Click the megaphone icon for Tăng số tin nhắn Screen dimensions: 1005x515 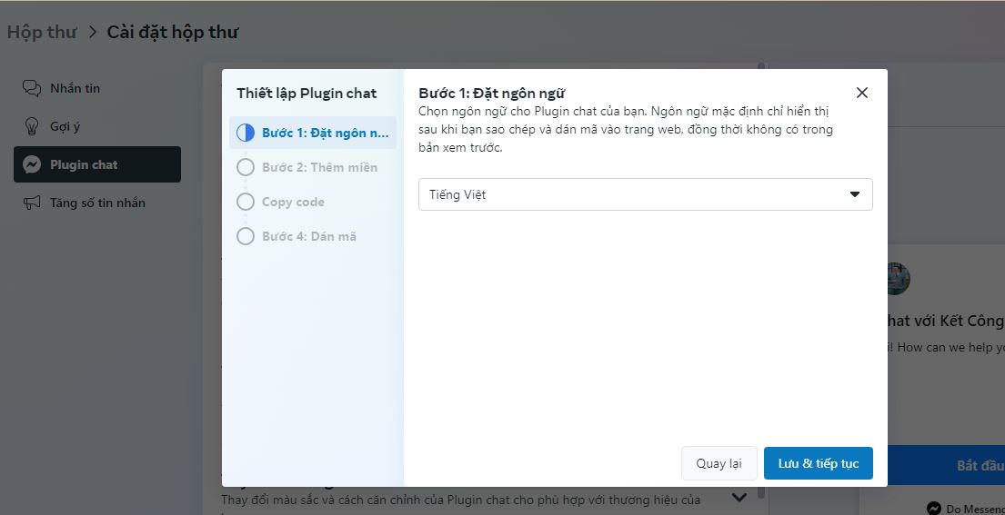pyautogui.click(x=32, y=203)
